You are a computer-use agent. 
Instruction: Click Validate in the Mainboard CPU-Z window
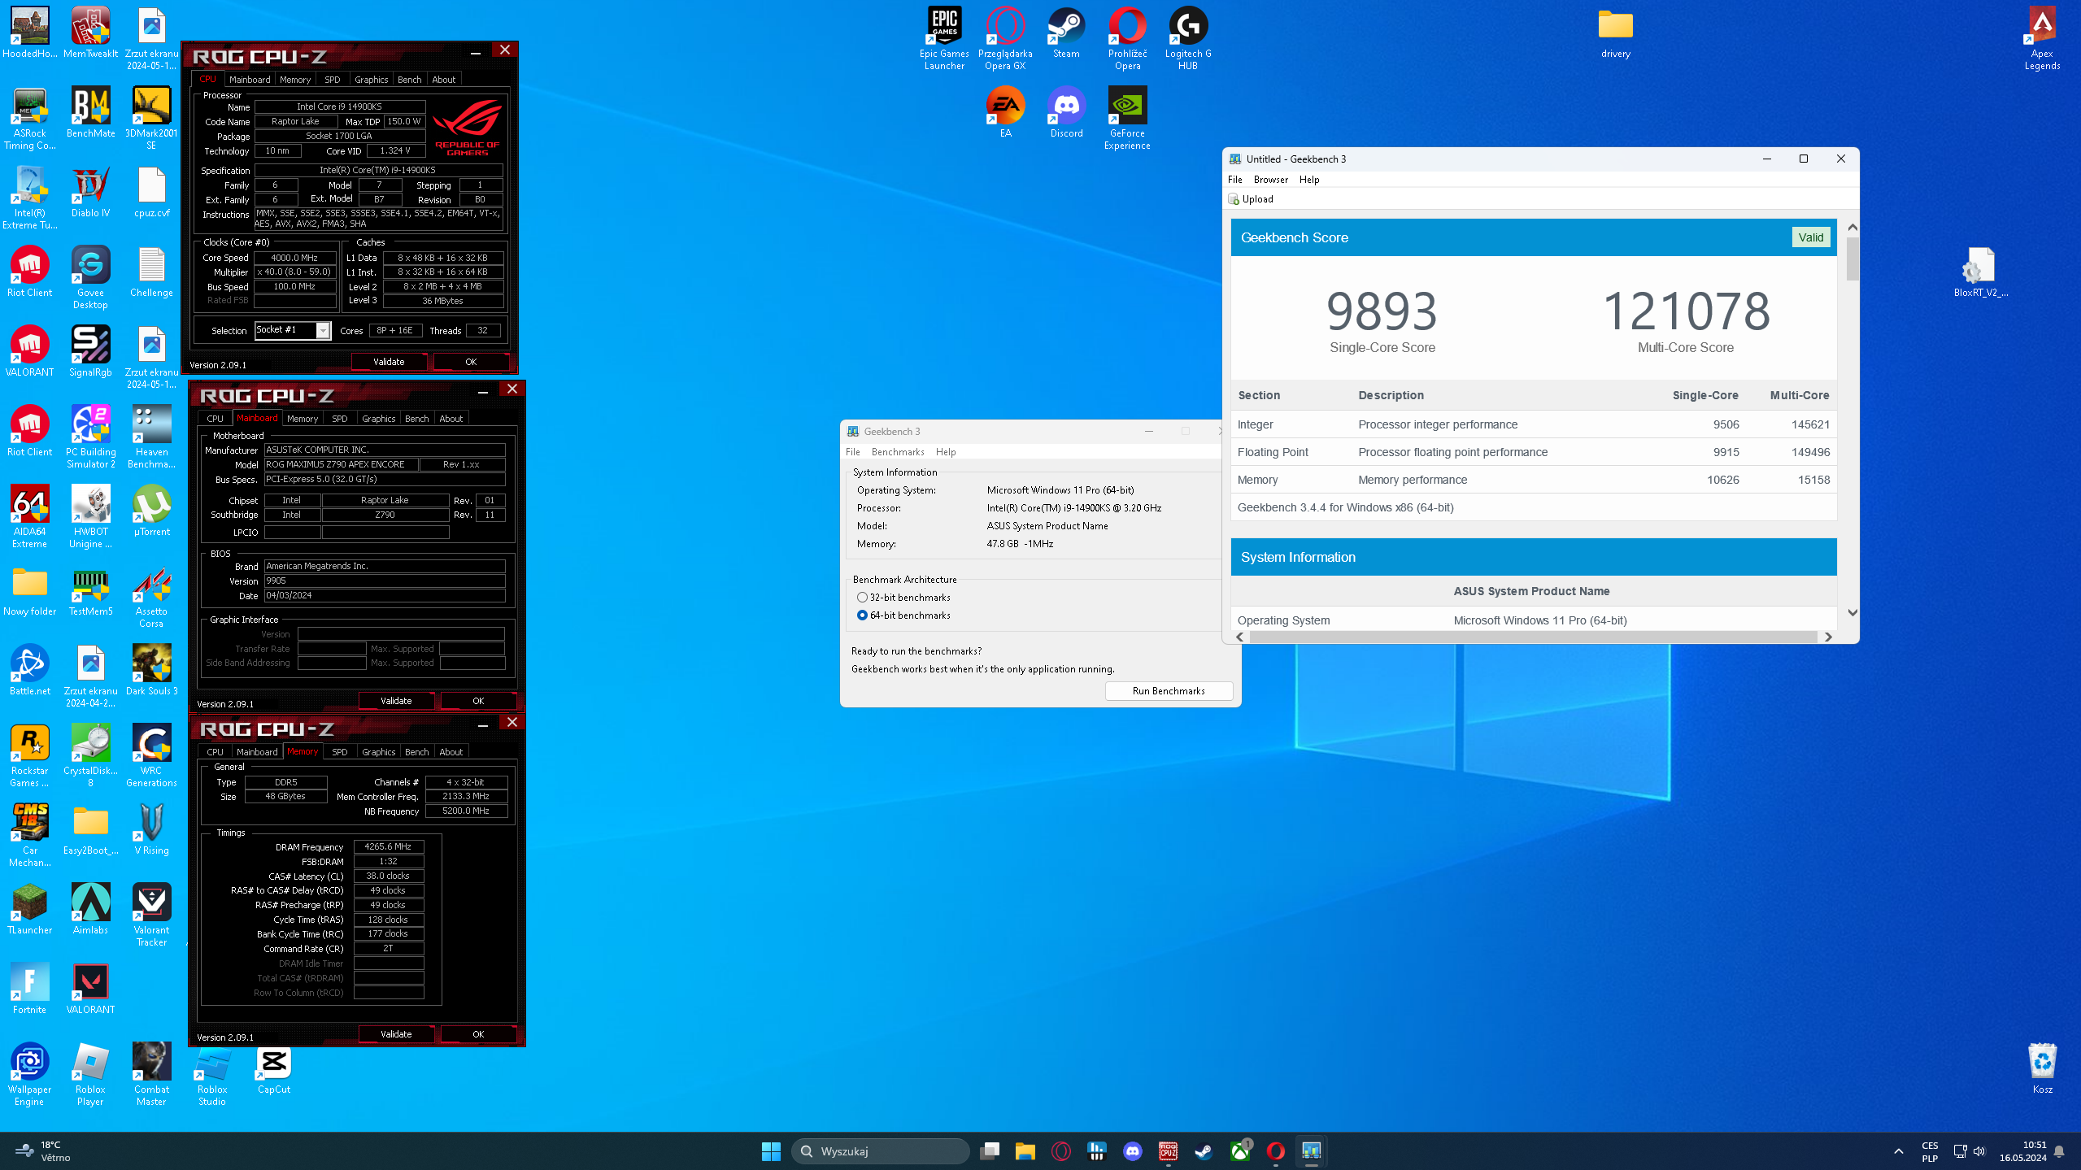click(x=396, y=701)
